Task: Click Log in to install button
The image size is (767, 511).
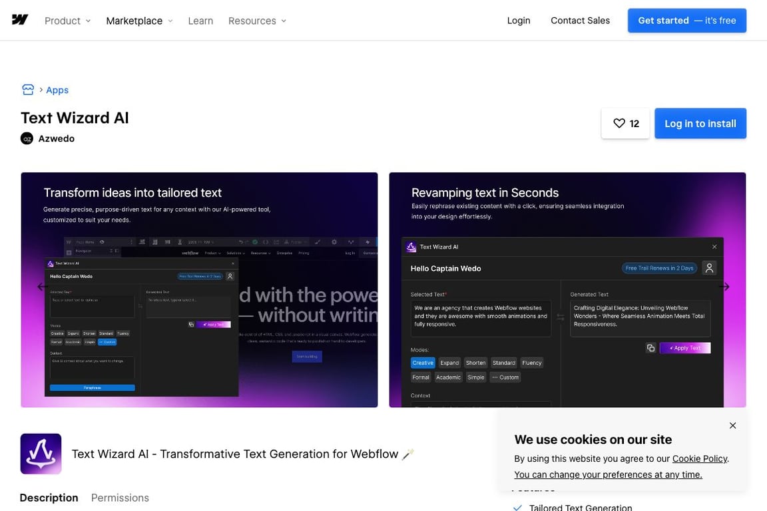Action: (x=700, y=123)
